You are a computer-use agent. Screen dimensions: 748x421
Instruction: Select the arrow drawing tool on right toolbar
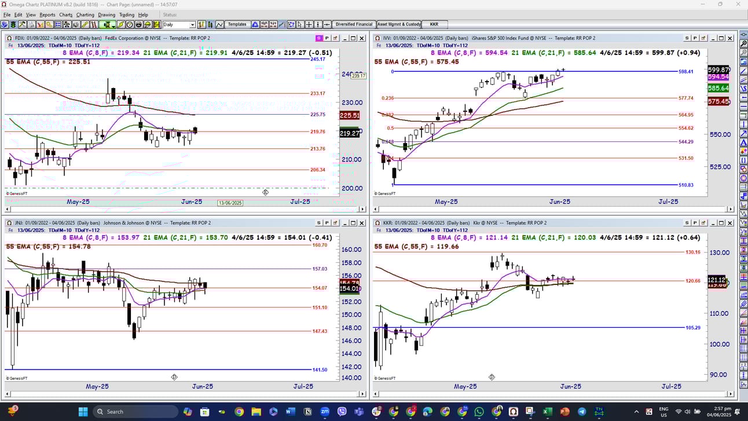pyautogui.click(x=743, y=134)
